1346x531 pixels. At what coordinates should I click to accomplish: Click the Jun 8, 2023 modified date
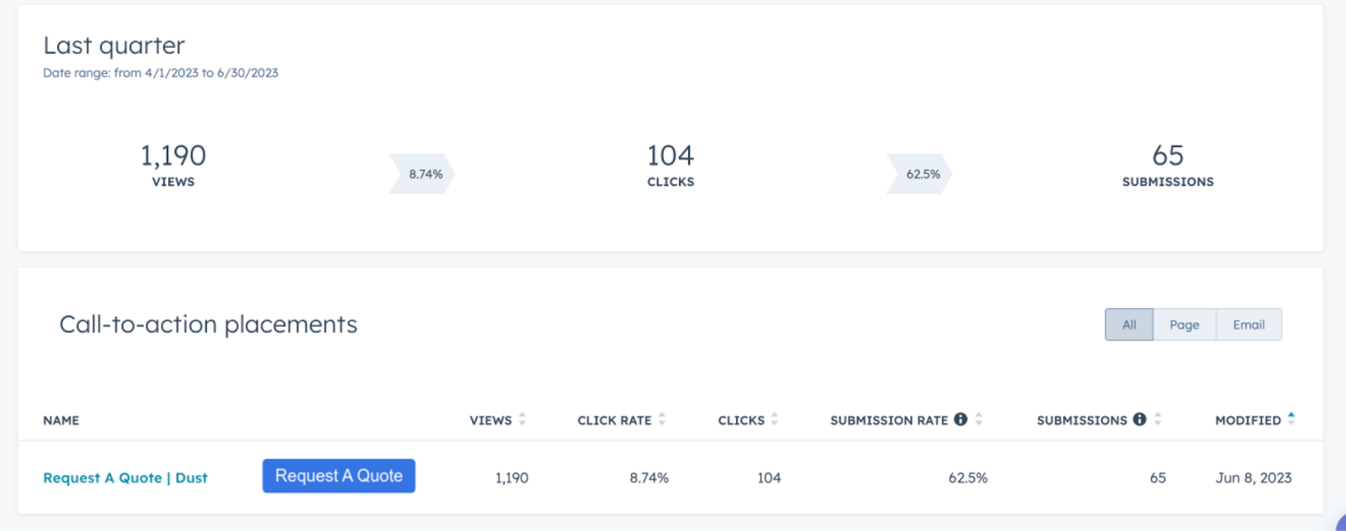[1253, 478]
